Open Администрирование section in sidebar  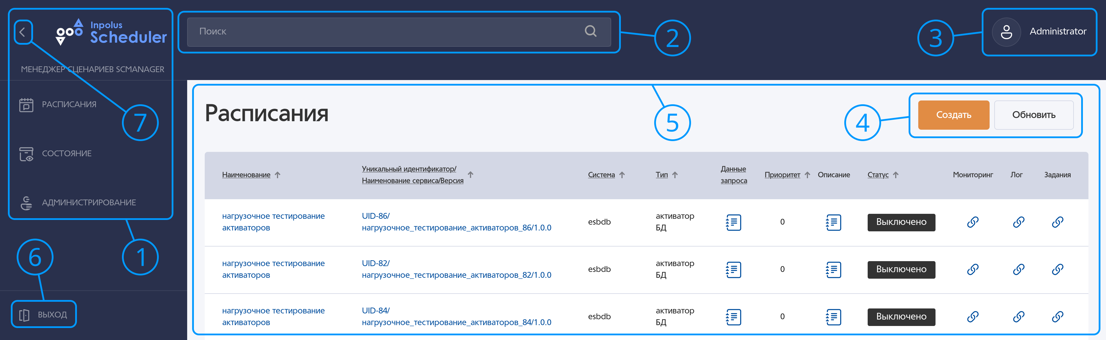(88, 202)
